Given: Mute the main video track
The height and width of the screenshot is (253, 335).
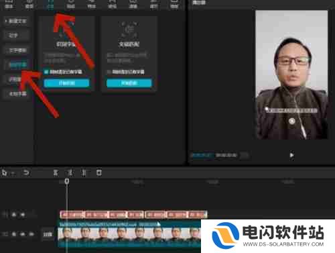Looking at the screenshot, I should (31, 234).
